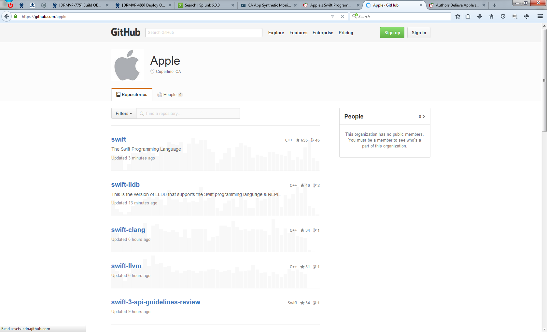Viewport: 547px width, 332px height.
Task: Open Features in GitHub header
Action: click(x=298, y=33)
